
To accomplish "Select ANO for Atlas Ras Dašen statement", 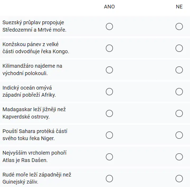I will tap(109, 157).
